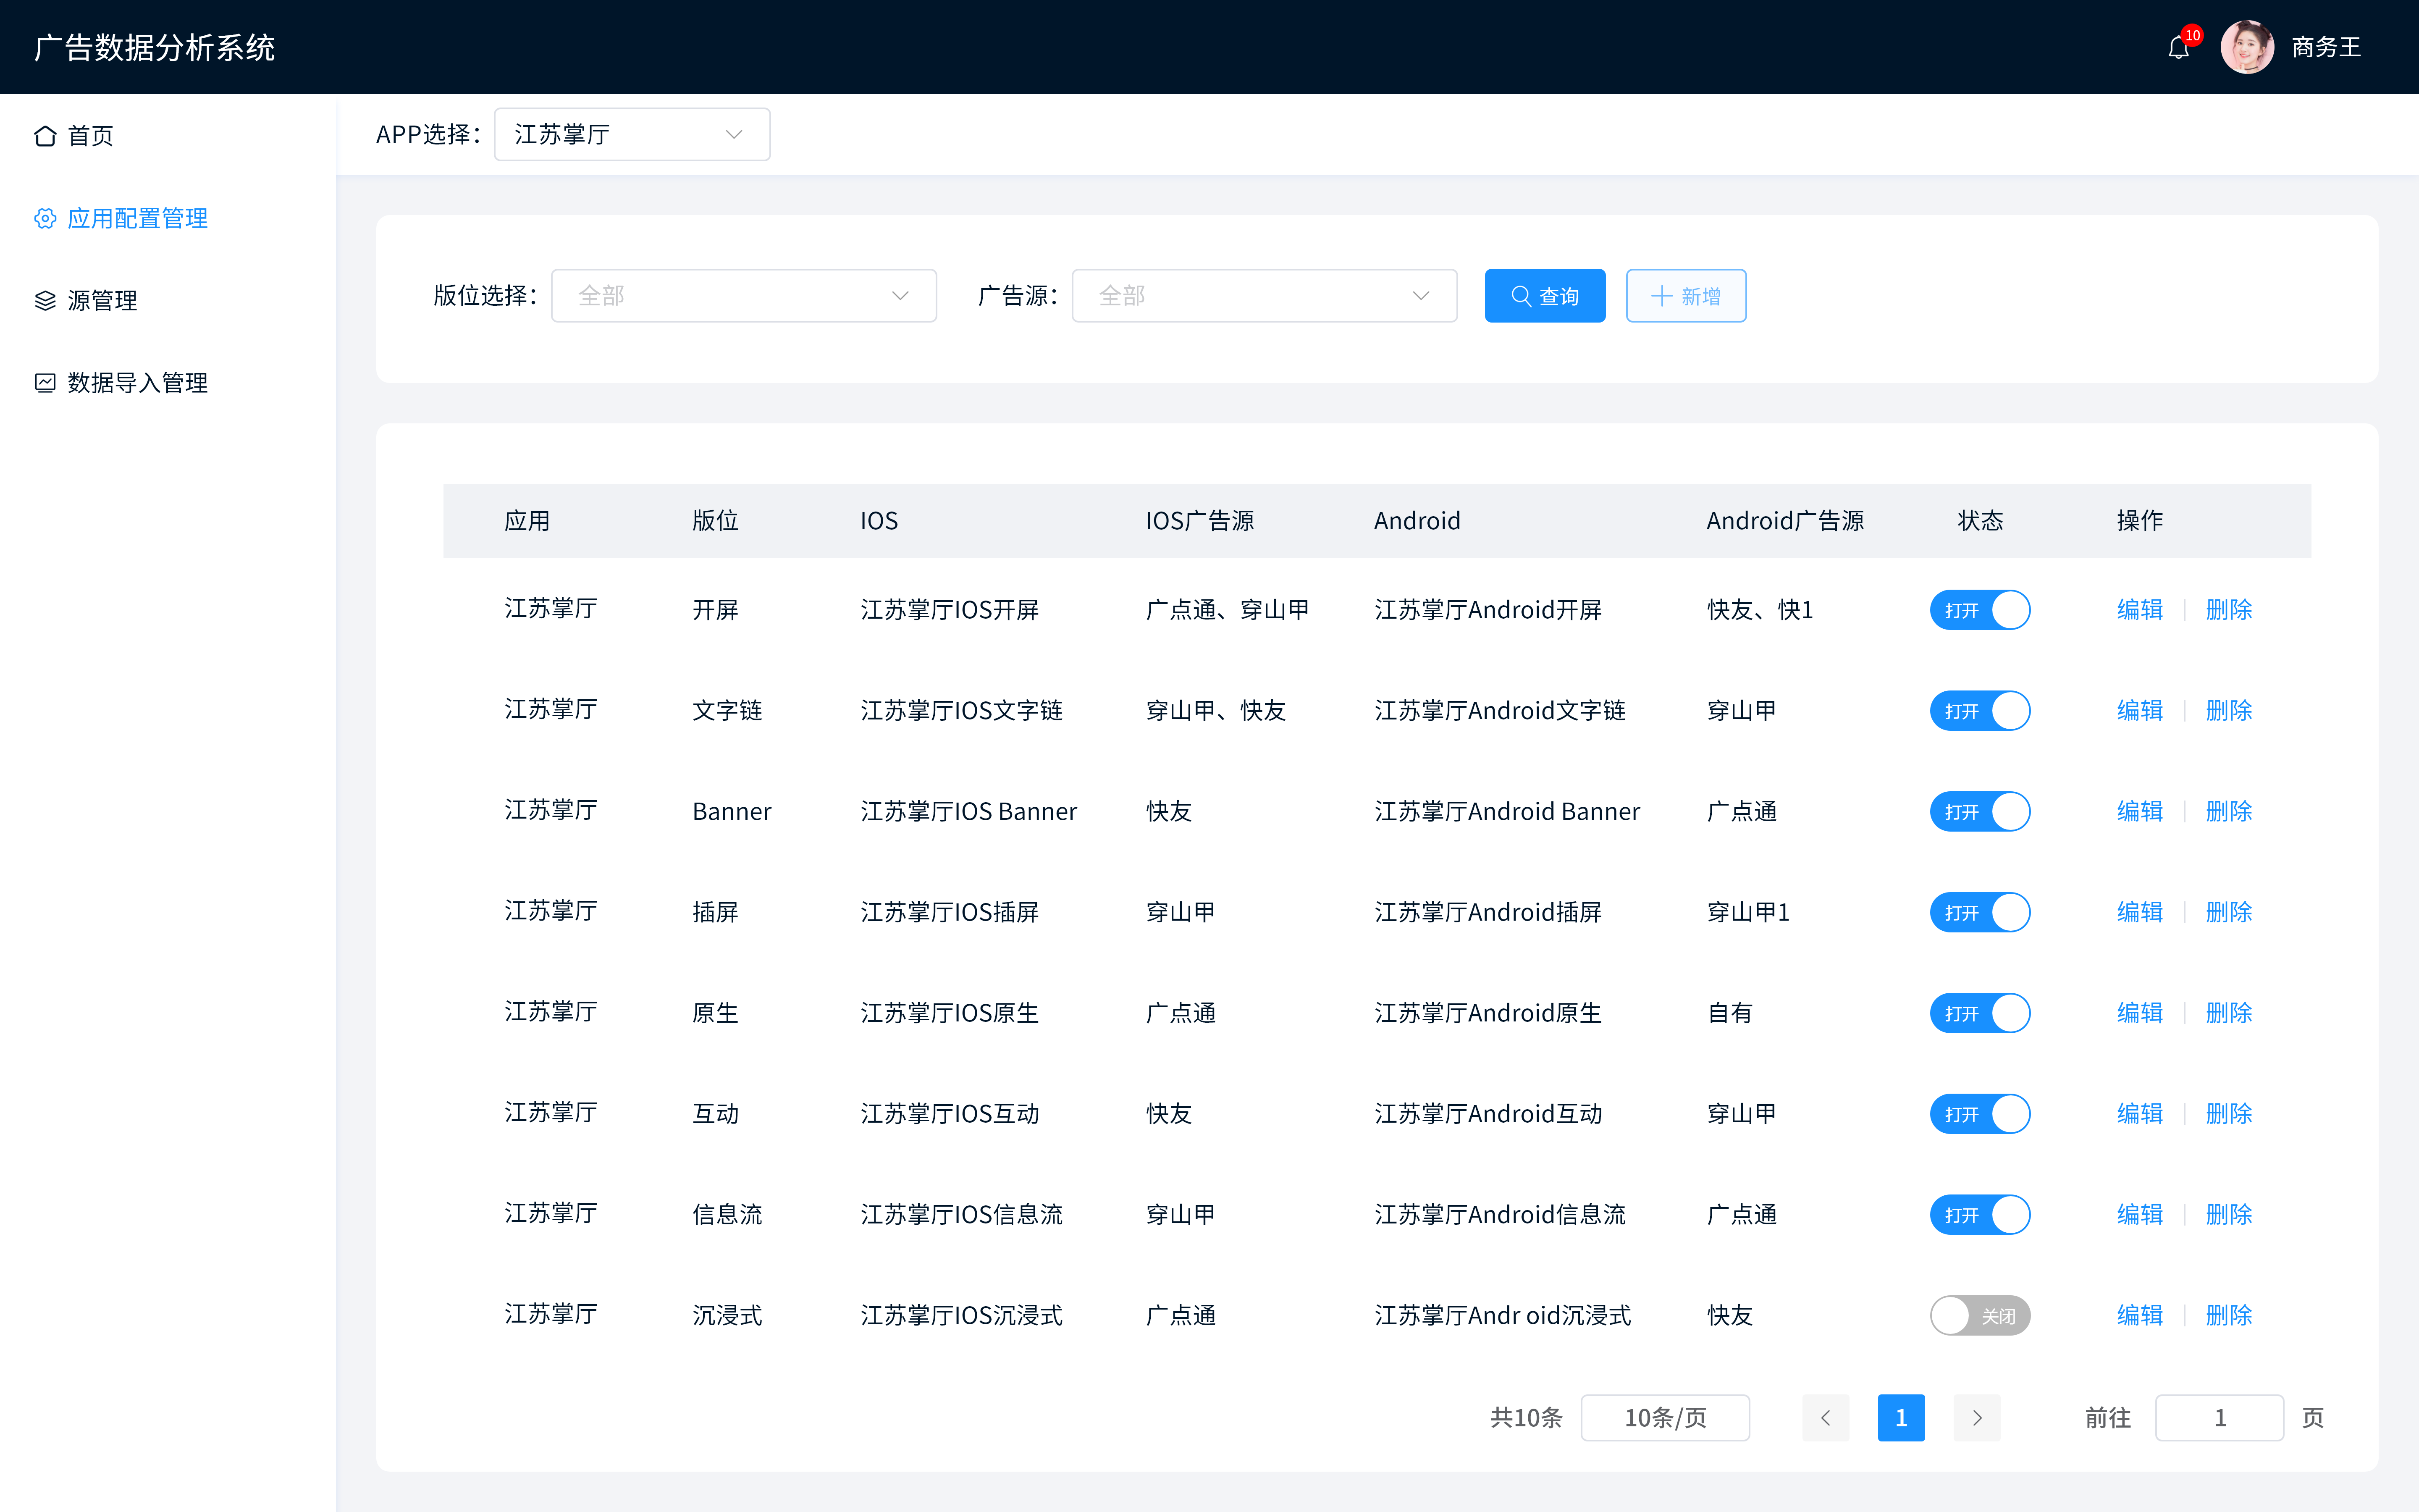The image size is (2419, 1512).
Task: Click cell 江苏掌厅IOS Banner
Action: [x=968, y=811]
